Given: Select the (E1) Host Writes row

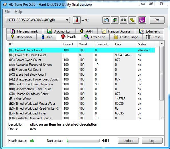Looking at the screenshot, I should 82,99.
